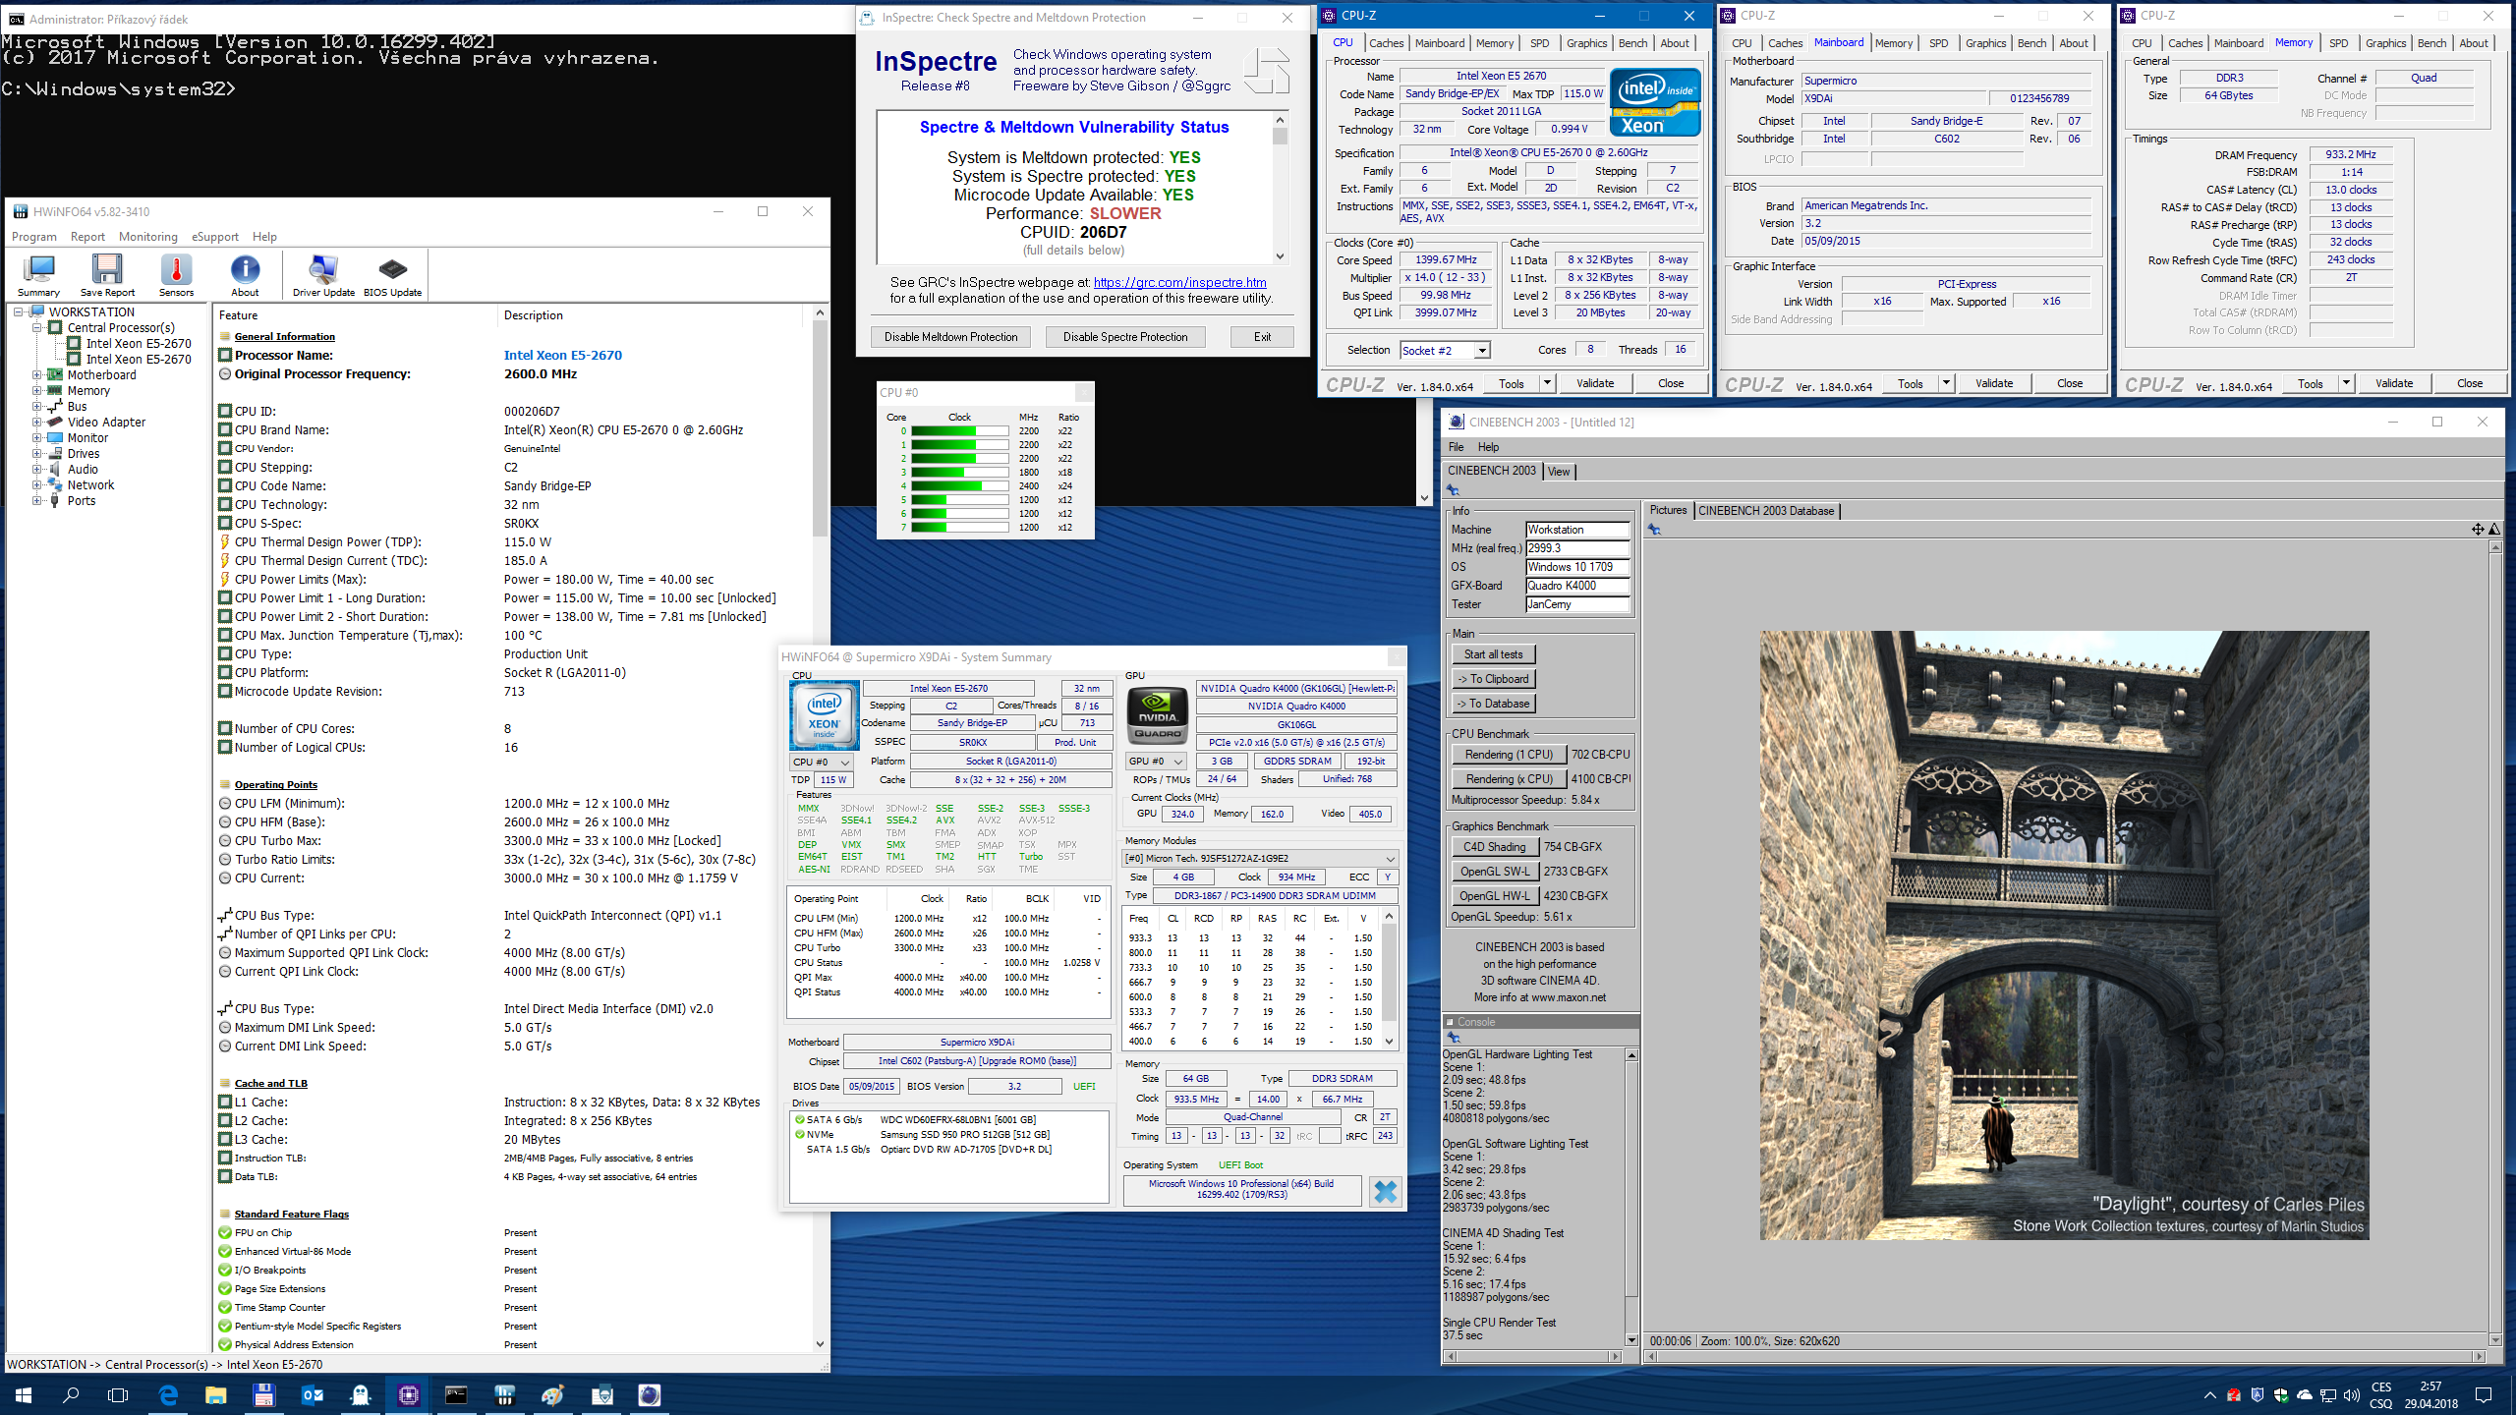Expand the Drives tree node
The image size is (2516, 1415).
tap(37, 454)
